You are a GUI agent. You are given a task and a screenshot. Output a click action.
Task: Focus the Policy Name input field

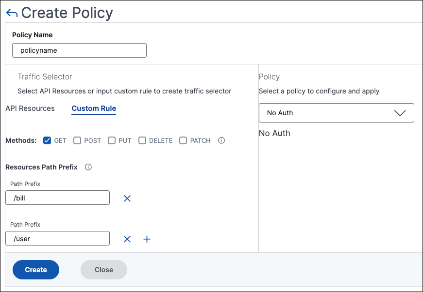[x=79, y=50]
